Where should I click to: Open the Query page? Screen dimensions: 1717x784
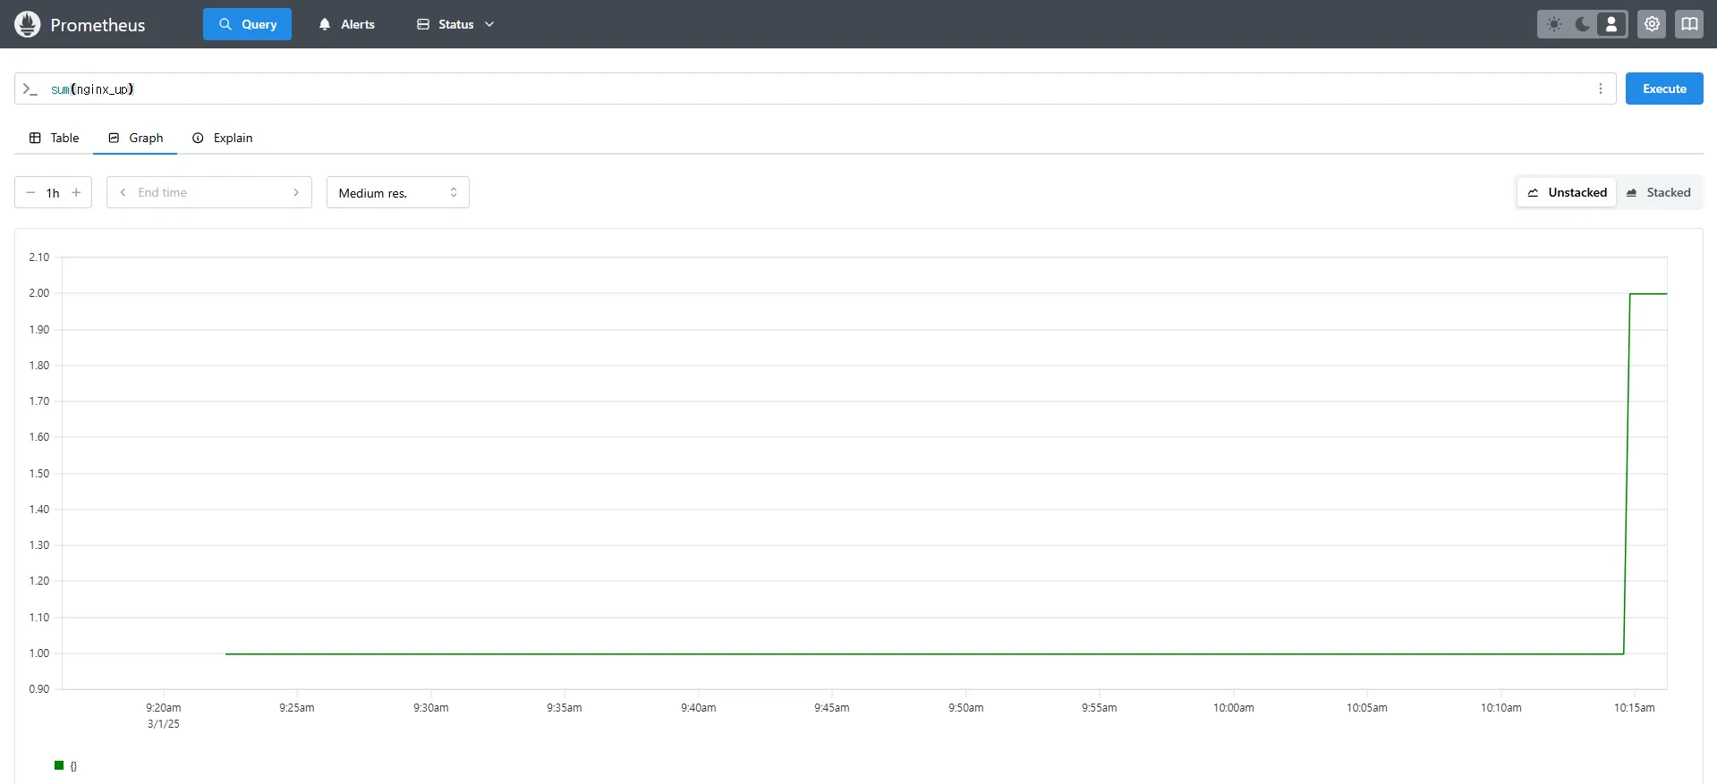(247, 24)
